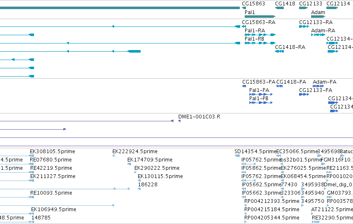Select the AT21122.5prime EST label

(332, 210)
